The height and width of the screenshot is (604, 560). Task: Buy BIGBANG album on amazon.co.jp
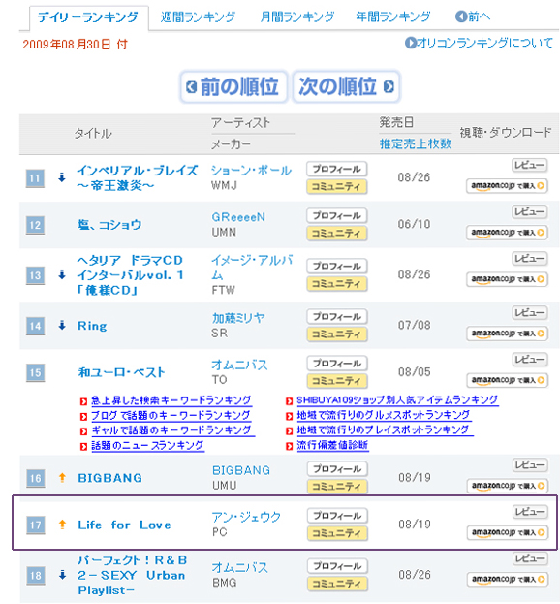508,486
